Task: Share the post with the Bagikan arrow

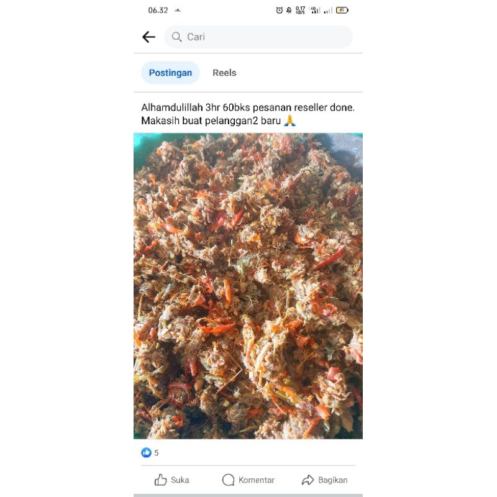Action: (x=308, y=480)
